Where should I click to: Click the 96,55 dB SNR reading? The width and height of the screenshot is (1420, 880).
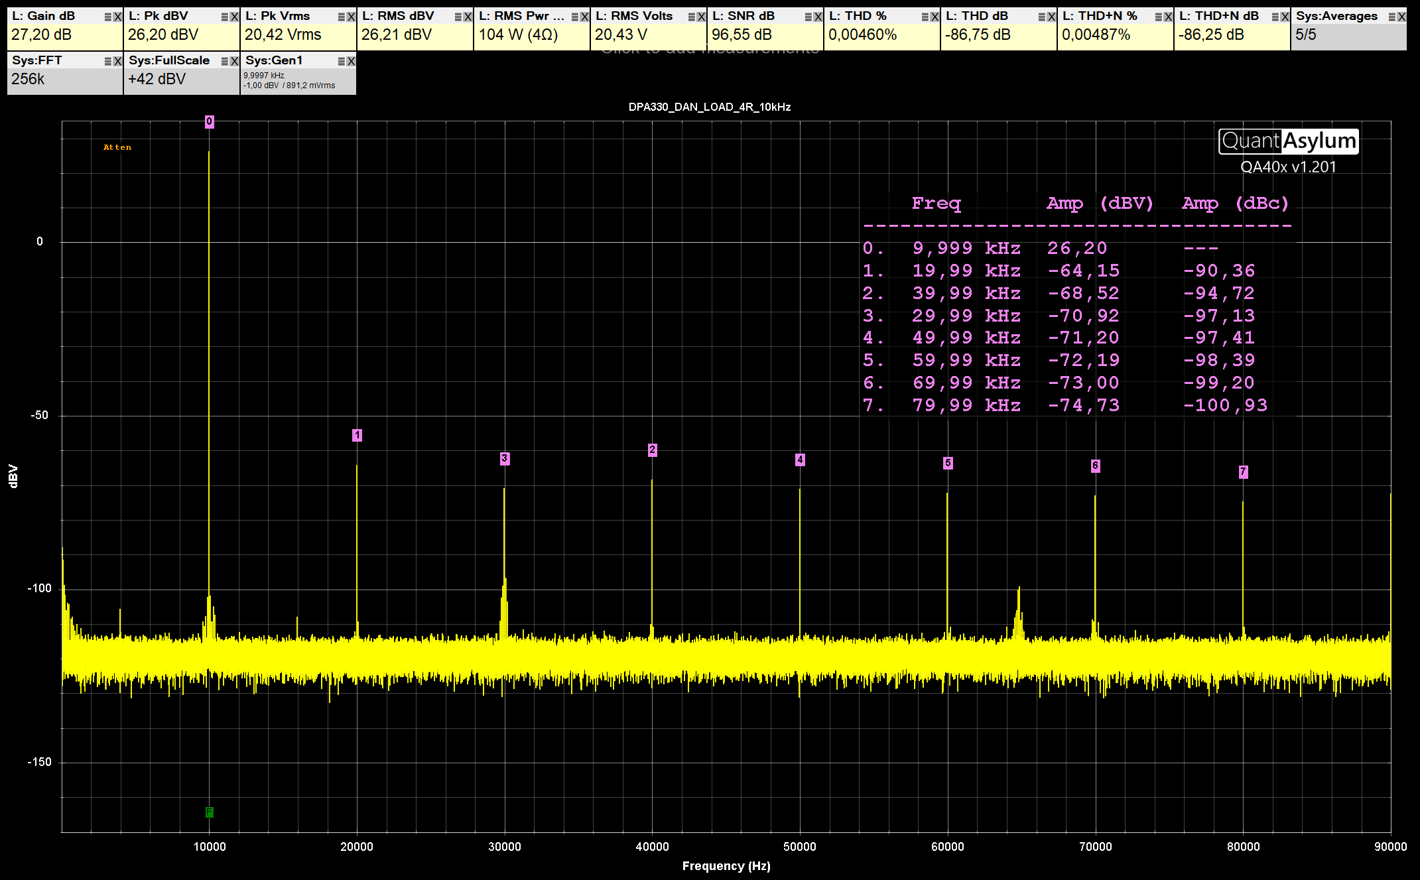pyautogui.click(x=742, y=35)
